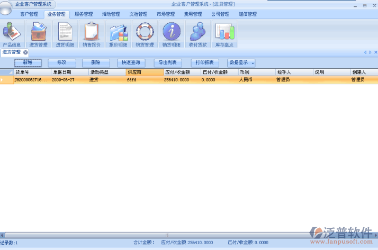Select the fdfd supplier cell
Screen dimensions: 378x250
pyautogui.click(x=145, y=80)
